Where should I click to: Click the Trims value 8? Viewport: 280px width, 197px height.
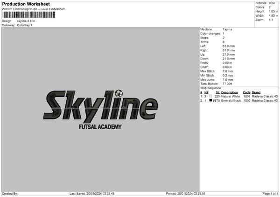click(x=224, y=42)
